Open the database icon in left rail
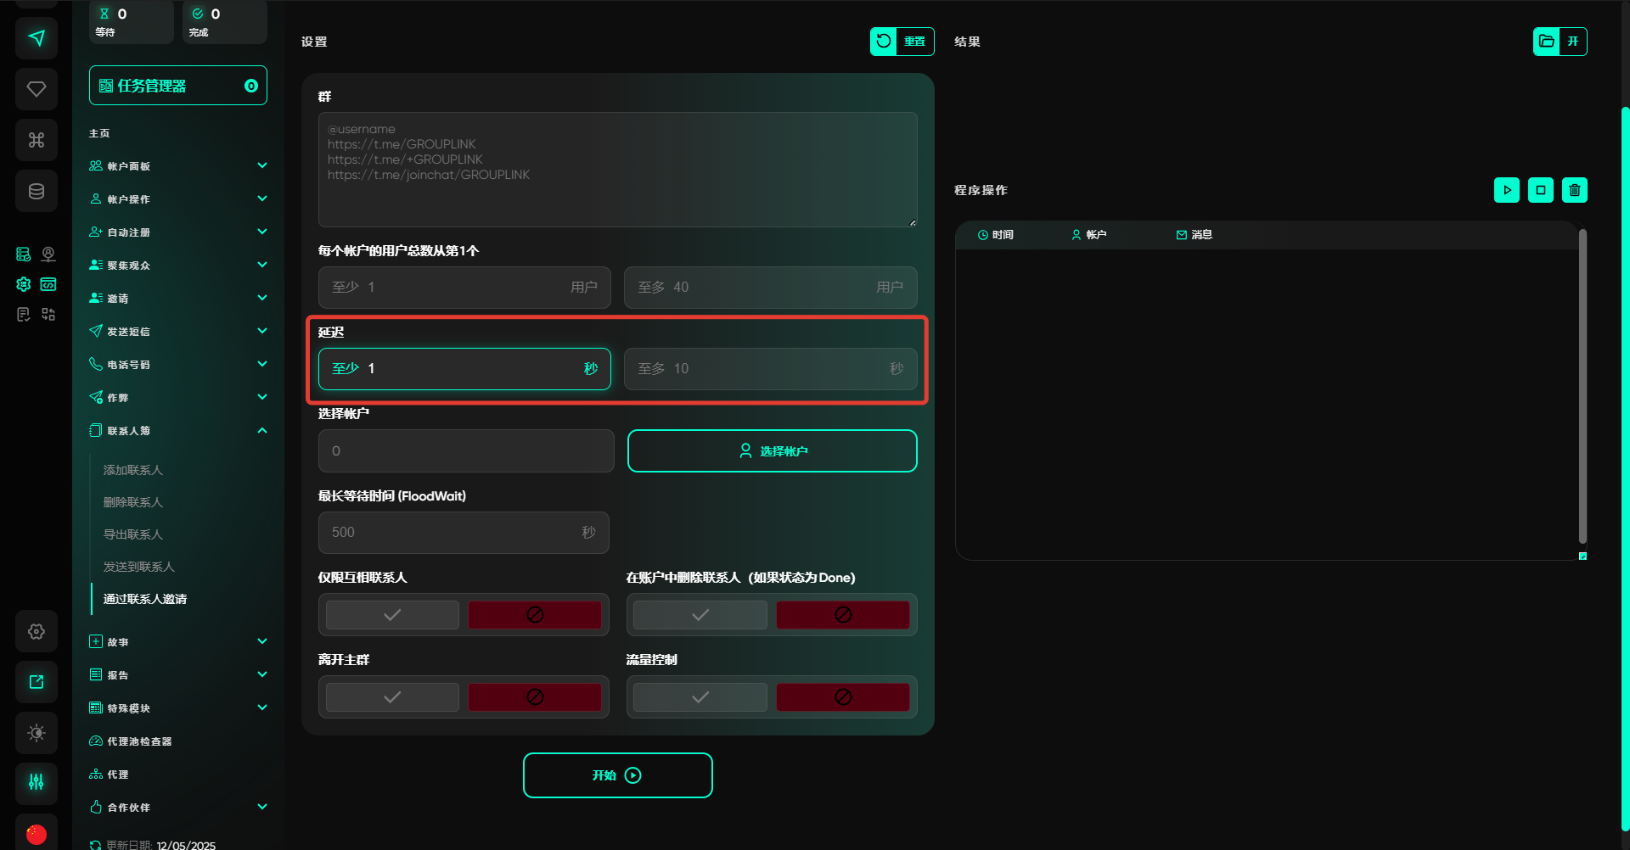 pyautogui.click(x=37, y=191)
